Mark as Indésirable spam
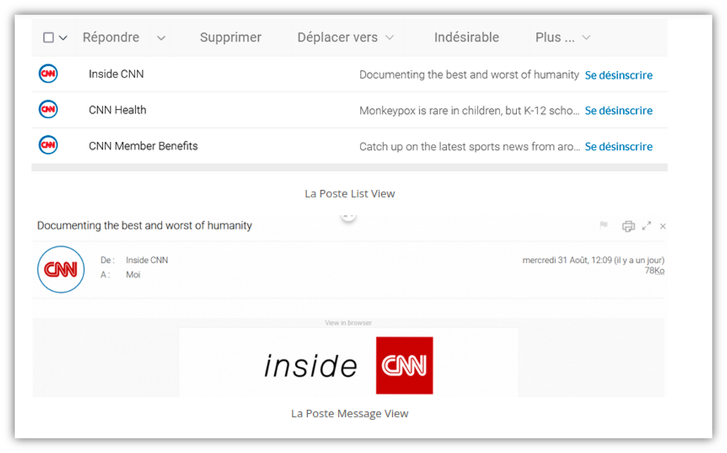The height and width of the screenshot is (453, 727). tap(467, 37)
